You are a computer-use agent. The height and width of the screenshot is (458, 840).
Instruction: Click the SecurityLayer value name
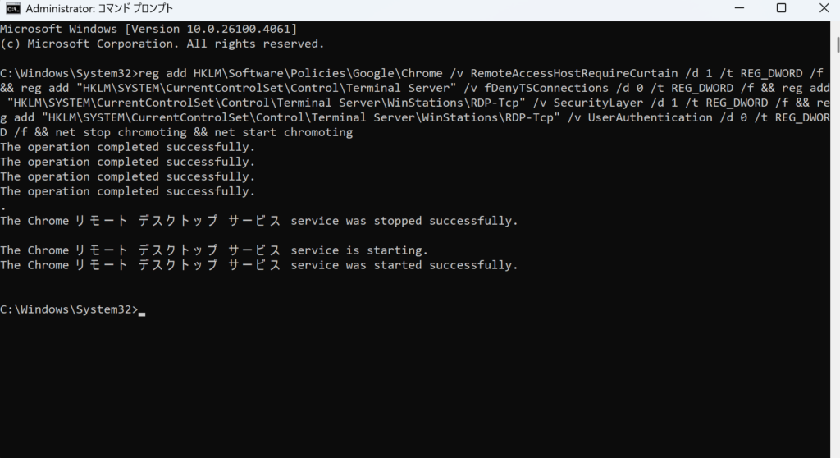[x=598, y=103]
